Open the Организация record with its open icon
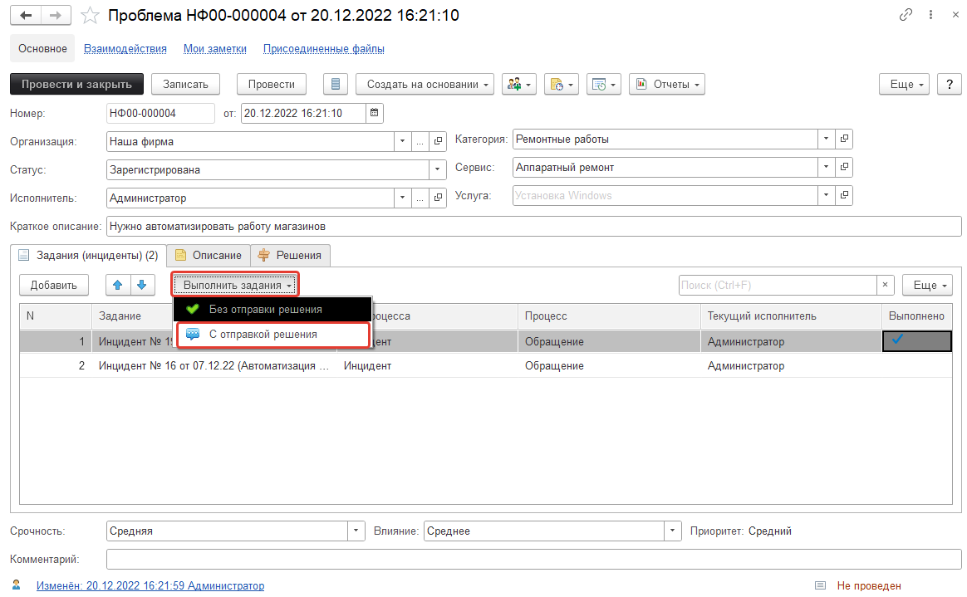The height and width of the screenshot is (597, 967). click(439, 141)
